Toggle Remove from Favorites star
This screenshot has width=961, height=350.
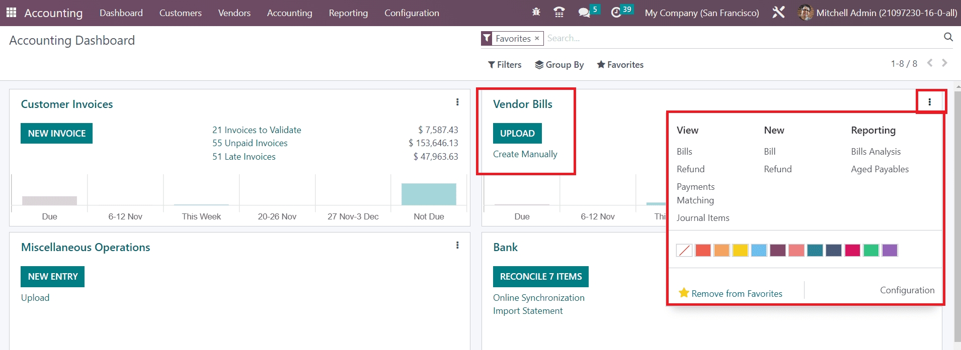pyautogui.click(x=683, y=293)
